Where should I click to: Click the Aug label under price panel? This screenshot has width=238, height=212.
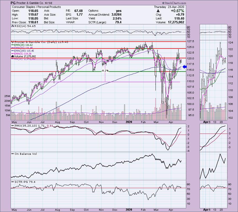point(58,122)
